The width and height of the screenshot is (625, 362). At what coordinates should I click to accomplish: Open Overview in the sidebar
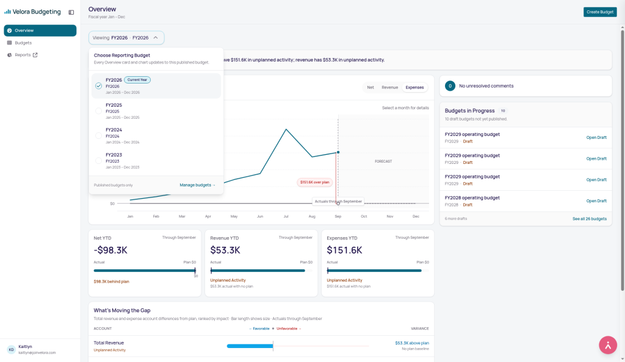point(40,30)
